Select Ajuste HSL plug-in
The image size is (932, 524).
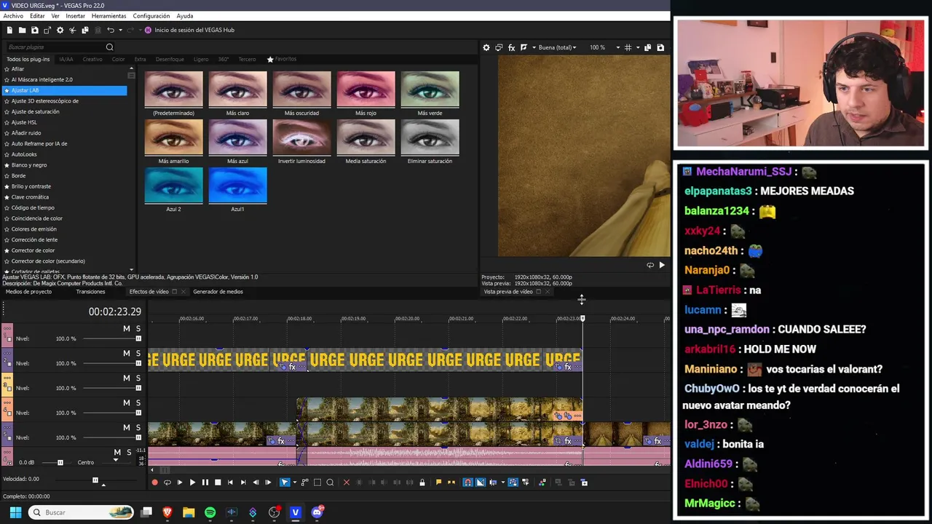pyautogui.click(x=24, y=122)
